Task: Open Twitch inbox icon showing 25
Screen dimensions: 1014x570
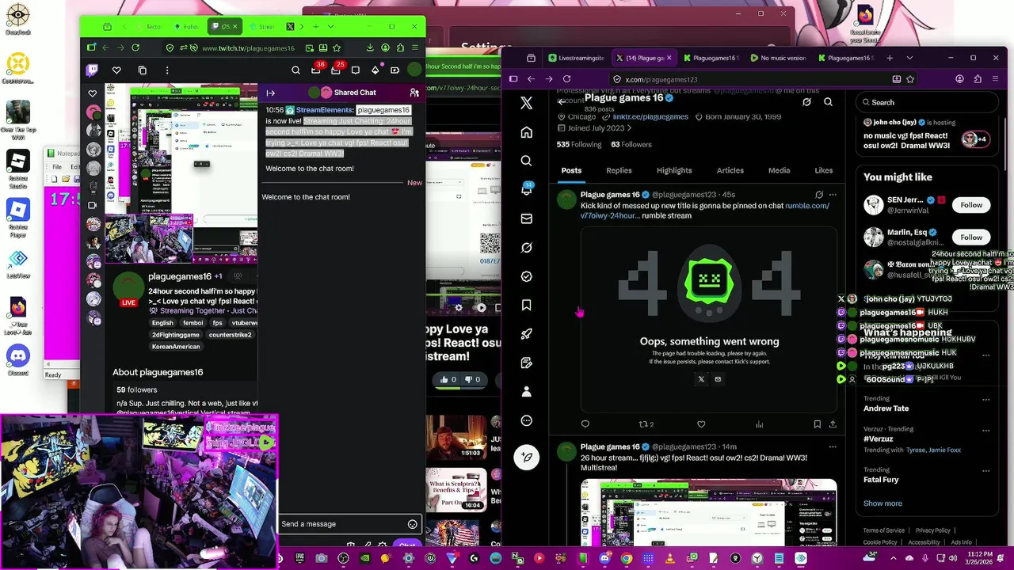Action: (x=336, y=70)
